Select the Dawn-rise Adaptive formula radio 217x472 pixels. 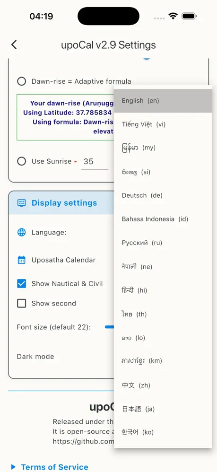coord(21,81)
